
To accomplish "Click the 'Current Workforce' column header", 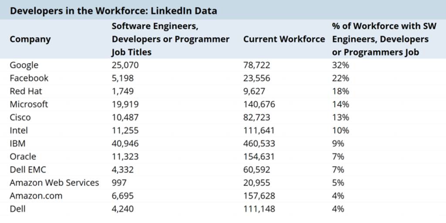I will 284,39.
